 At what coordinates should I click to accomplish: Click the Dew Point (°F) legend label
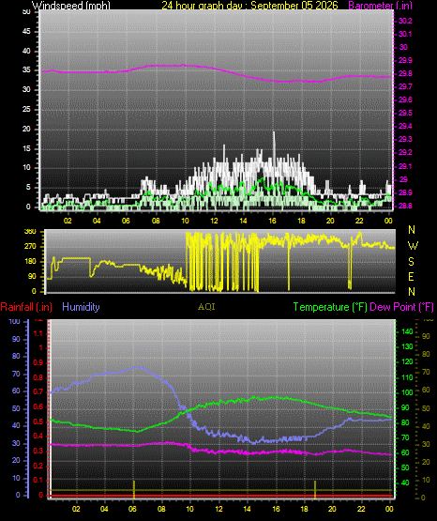401,307
